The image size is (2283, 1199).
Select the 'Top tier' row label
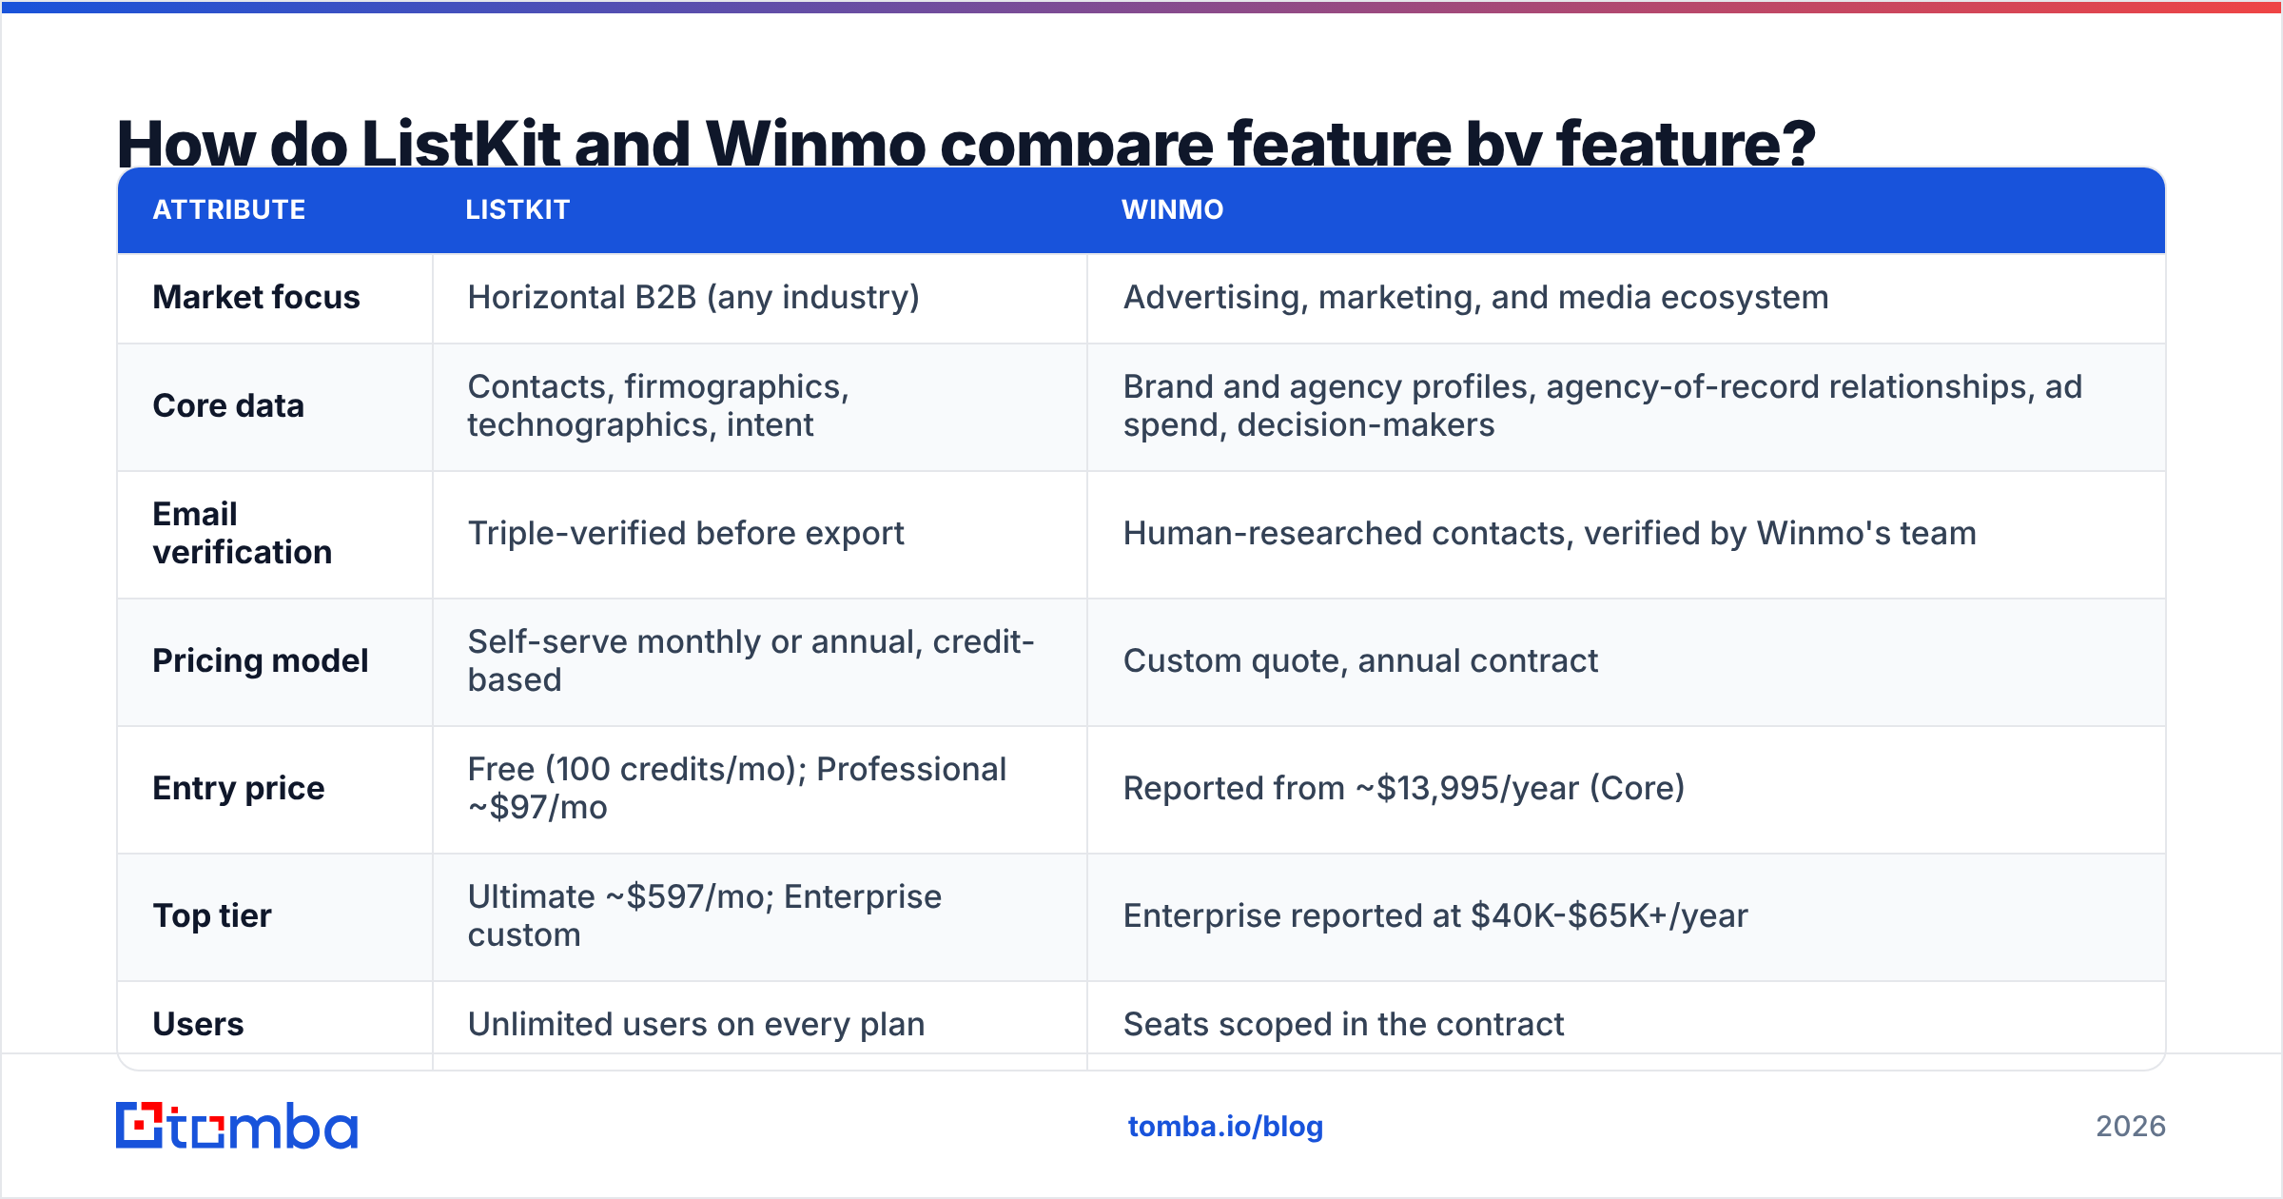pyautogui.click(x=212, y=915)
